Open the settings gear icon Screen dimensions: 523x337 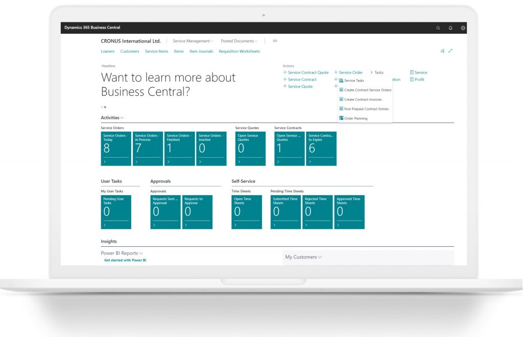[x=463, y=28]
